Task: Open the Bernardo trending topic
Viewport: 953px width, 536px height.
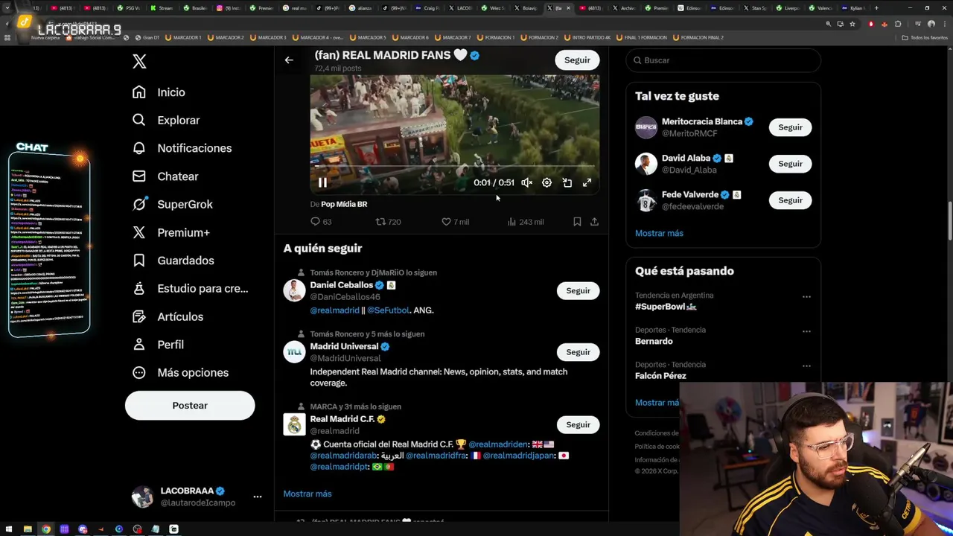Action: [x=654, y=341]
